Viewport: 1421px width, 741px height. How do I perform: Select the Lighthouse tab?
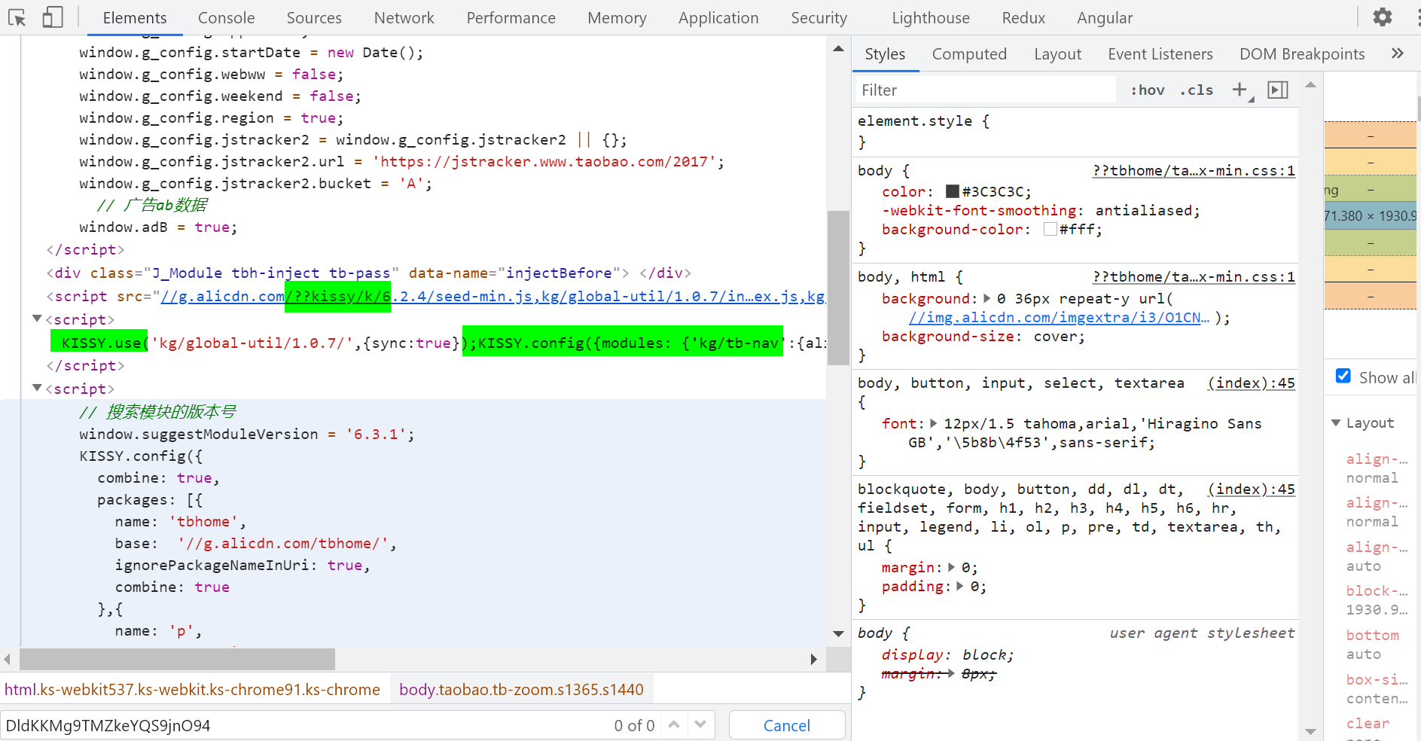(x=931, y=17)
